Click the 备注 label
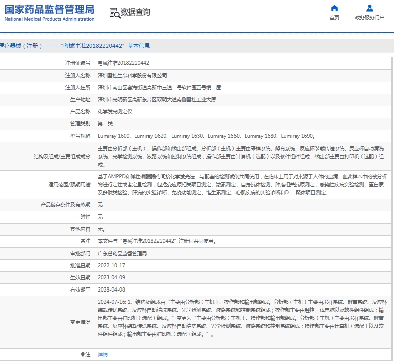 coord(85,241)
